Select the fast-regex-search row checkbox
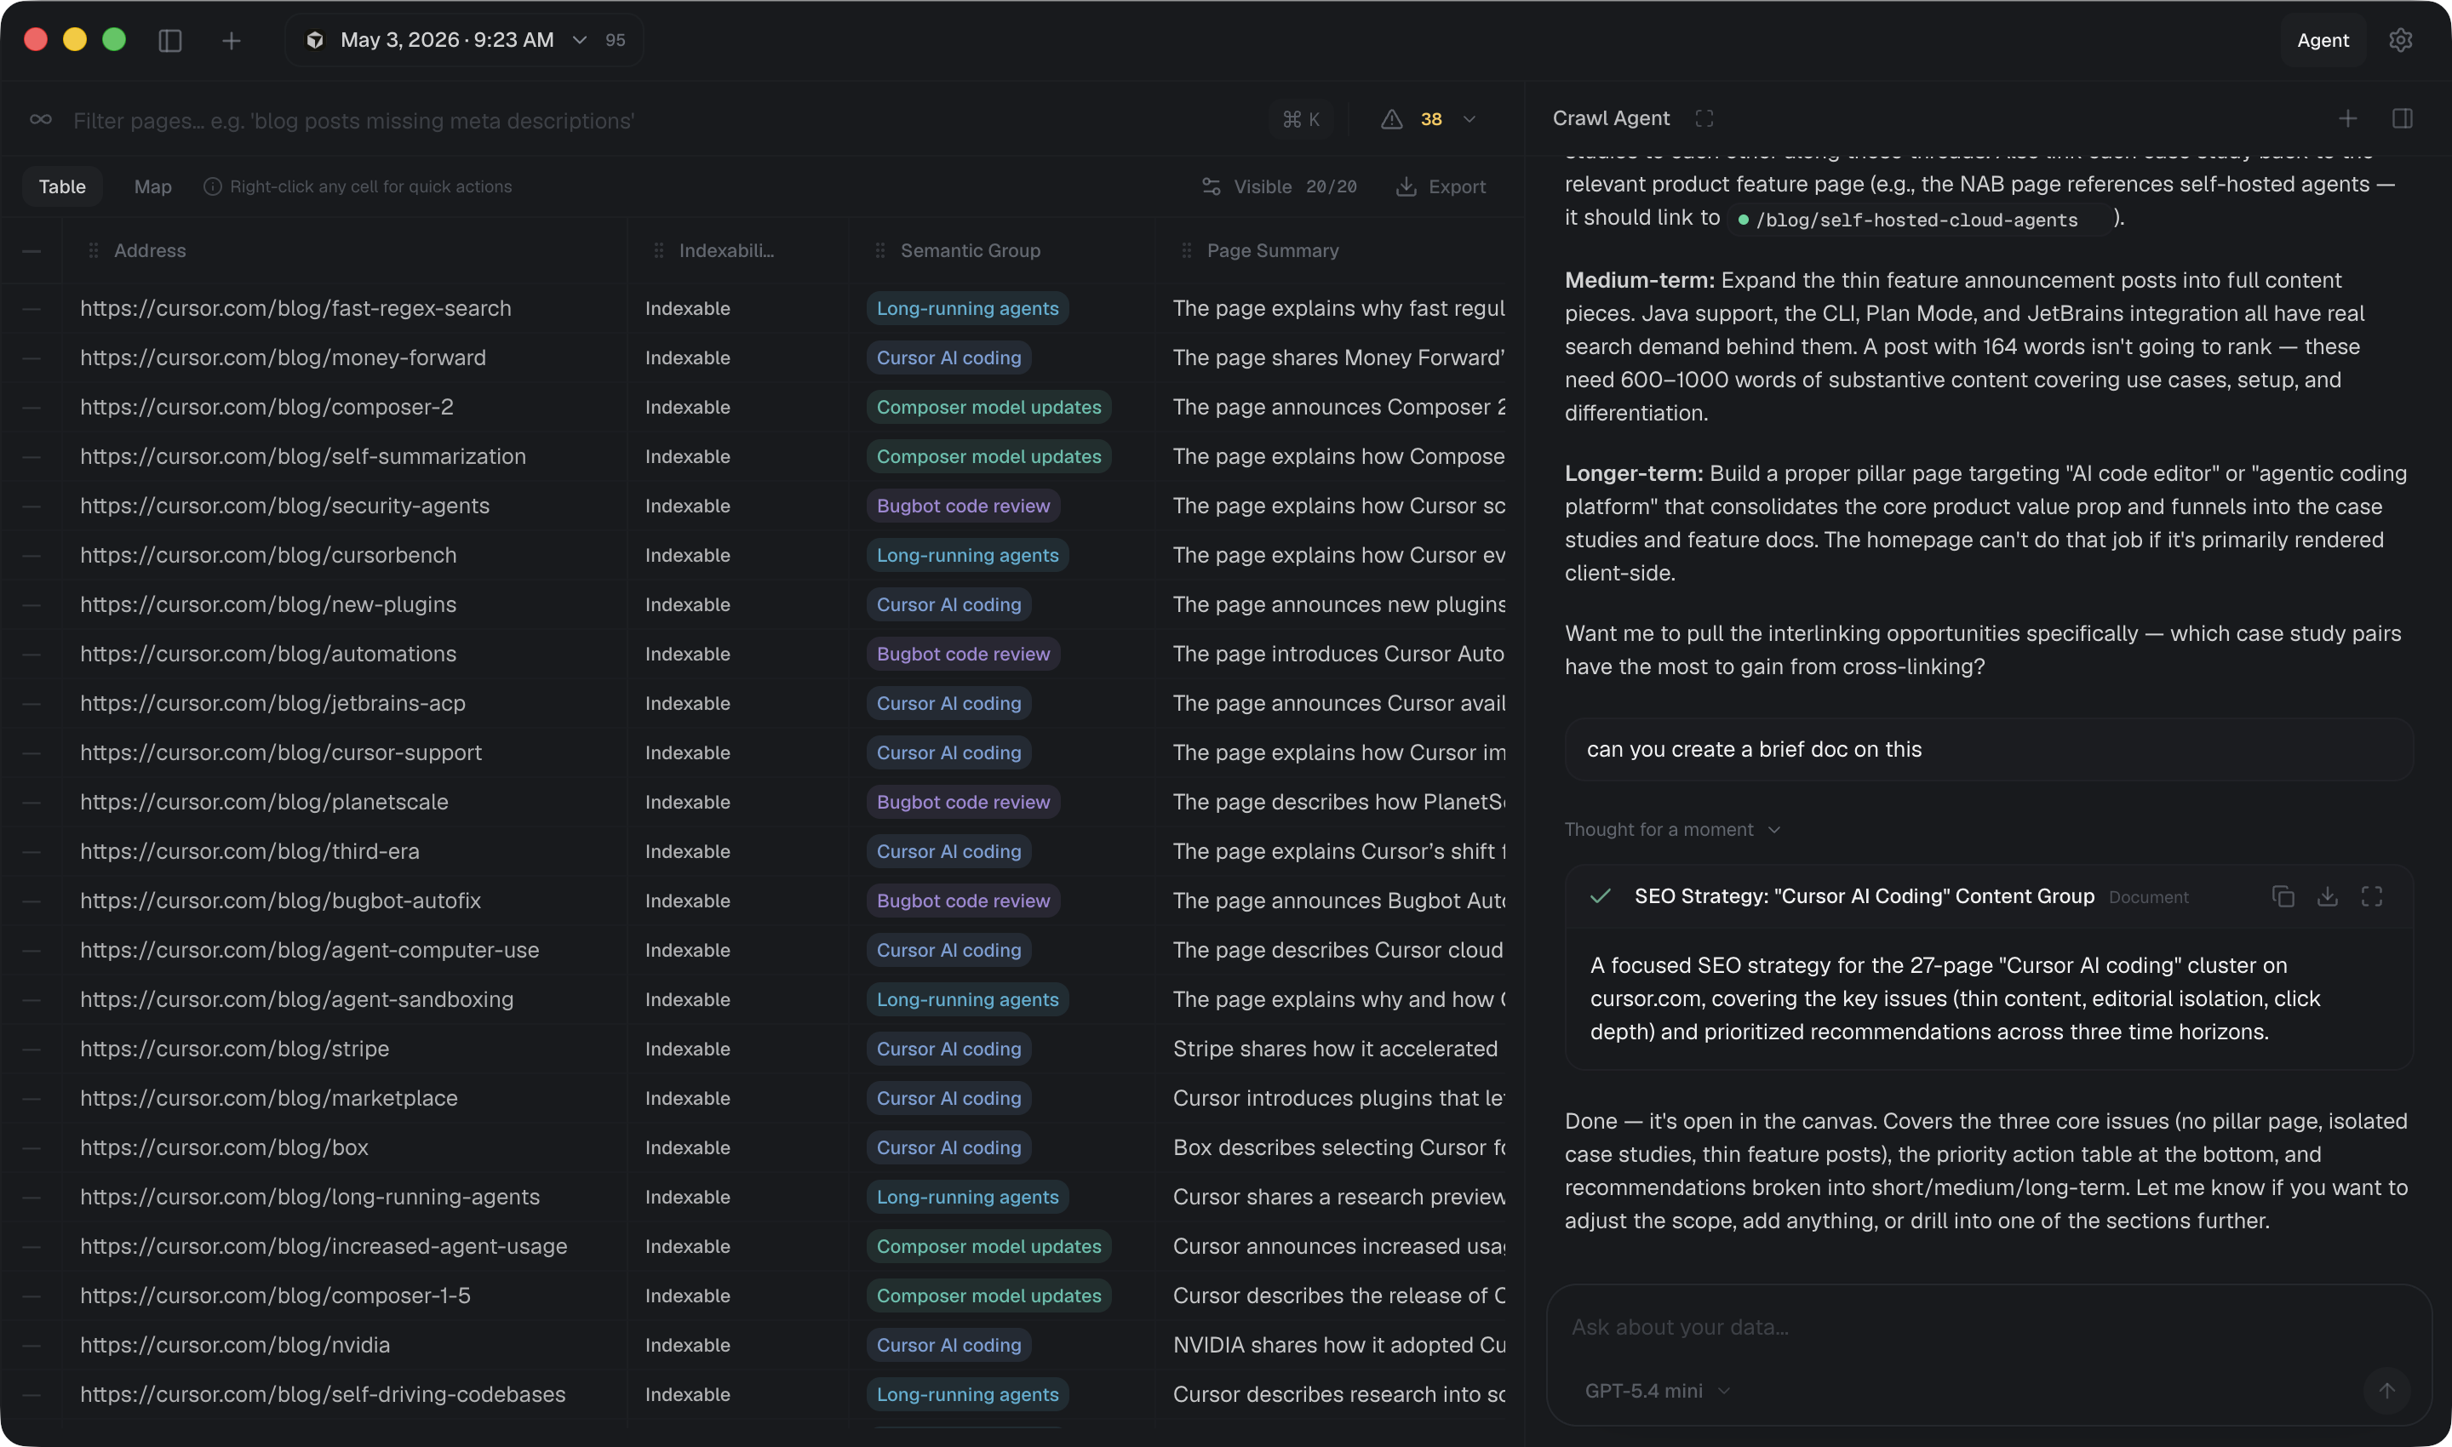2452x1447 pixels. click(x=32, y=308)
